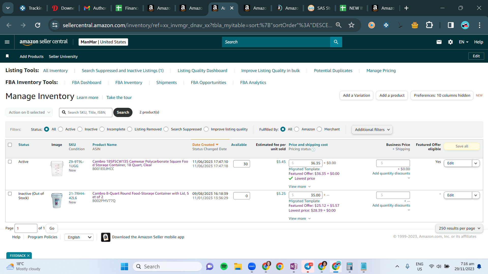Image resolution: width=488 pixels, height=274 pixels.
Task: Go back with the browser back arrow
Action: point(9,25)
